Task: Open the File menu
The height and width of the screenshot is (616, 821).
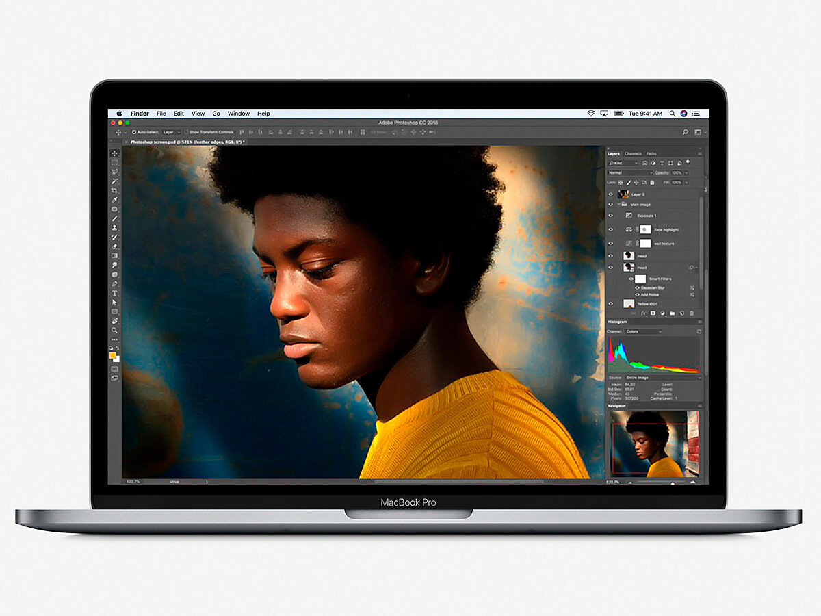Action: point(161,114)
